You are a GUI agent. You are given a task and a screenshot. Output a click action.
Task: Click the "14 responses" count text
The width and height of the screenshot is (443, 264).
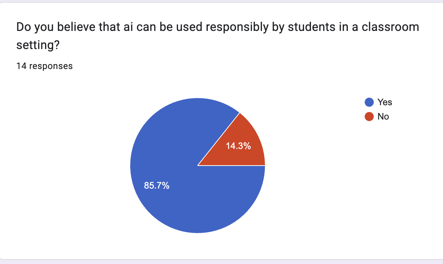[x=44, y=66]
